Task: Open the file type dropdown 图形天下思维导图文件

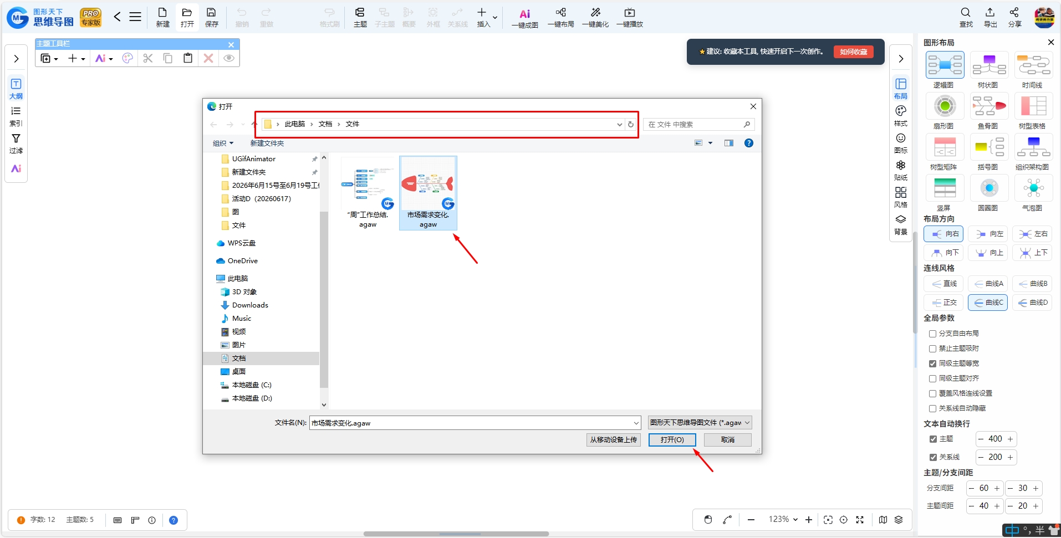Action: tap(700, 423)
